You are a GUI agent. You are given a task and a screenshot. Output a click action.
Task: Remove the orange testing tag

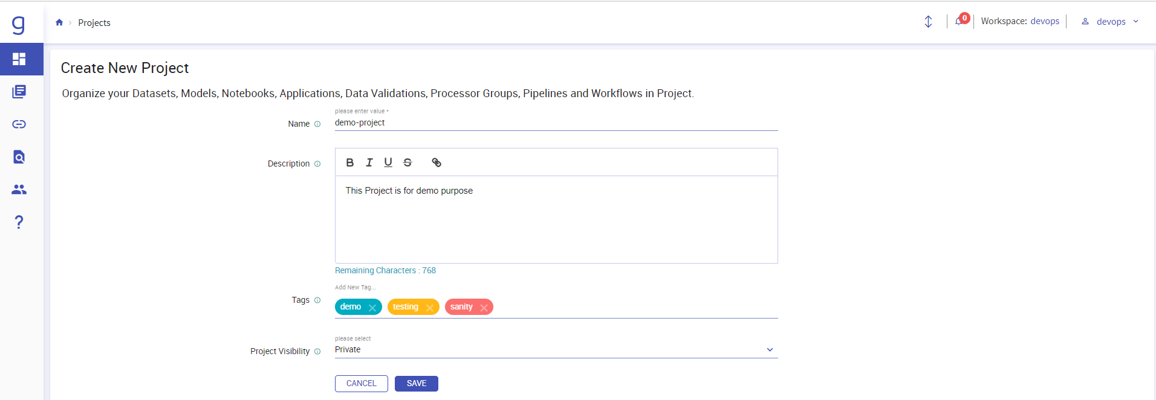click(430, 308)
